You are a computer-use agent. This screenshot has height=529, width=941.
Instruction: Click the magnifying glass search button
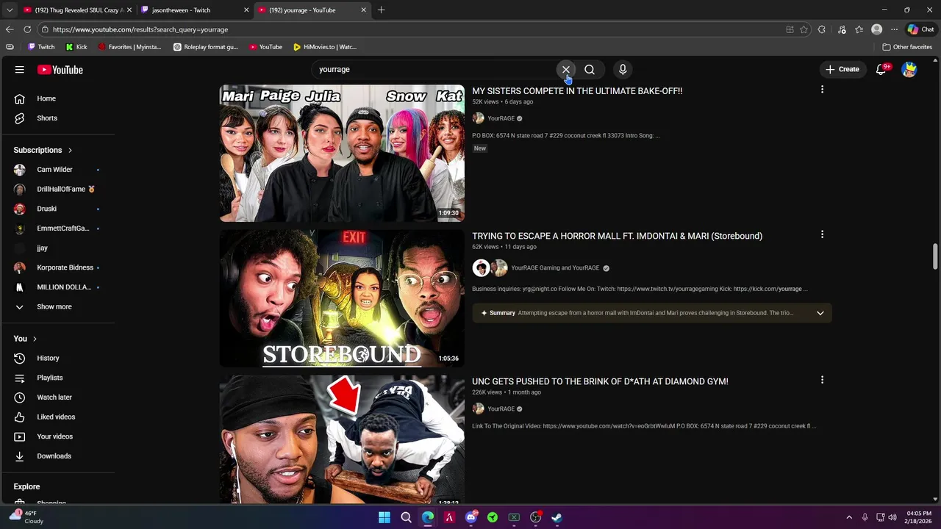pos(590,69)
